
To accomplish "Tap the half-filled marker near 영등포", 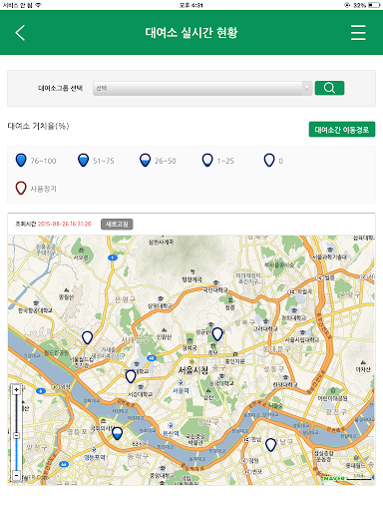I will click(x=117, y=434).
